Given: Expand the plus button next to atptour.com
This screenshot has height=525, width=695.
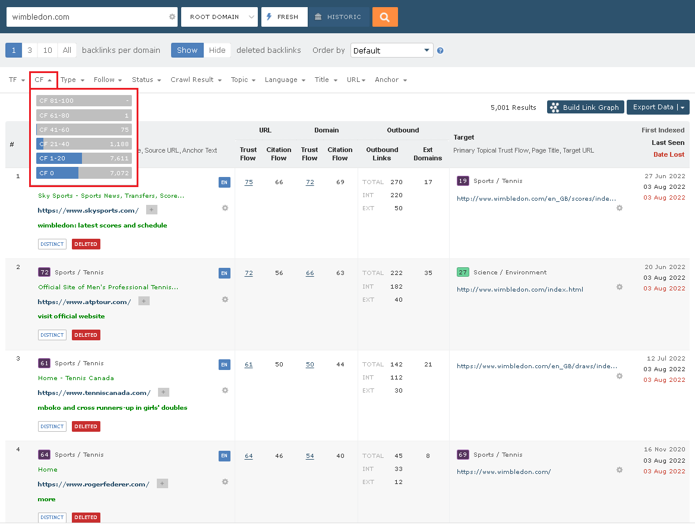Looking at the screenshot, I should pyautogui.click(x=143, y=301).
